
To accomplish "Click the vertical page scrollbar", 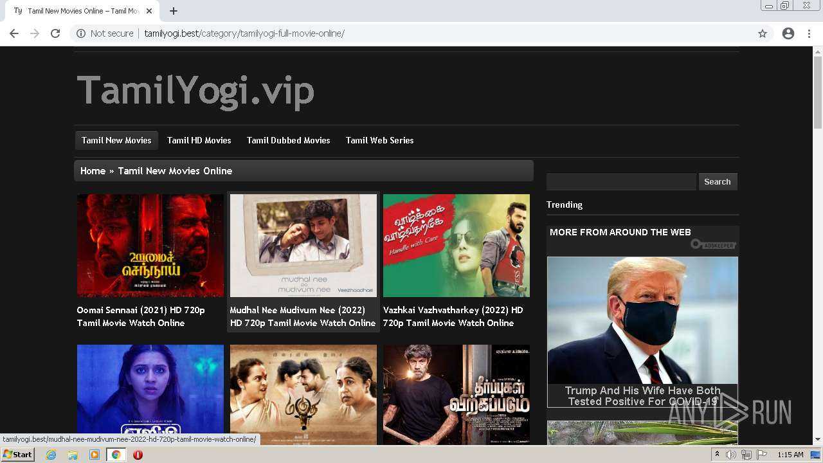I will (x=818, y=246).
